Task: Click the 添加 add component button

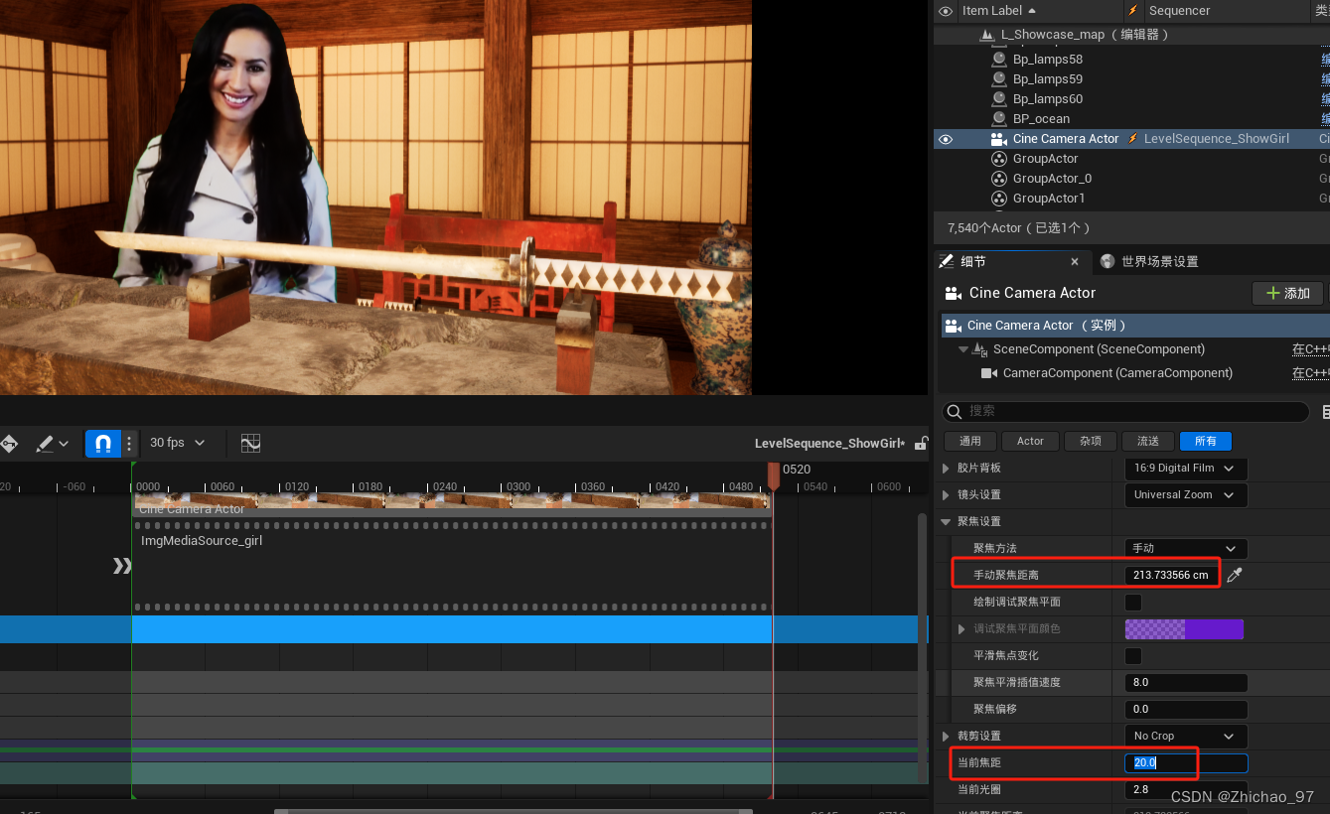Action: tap(1288, 293)
